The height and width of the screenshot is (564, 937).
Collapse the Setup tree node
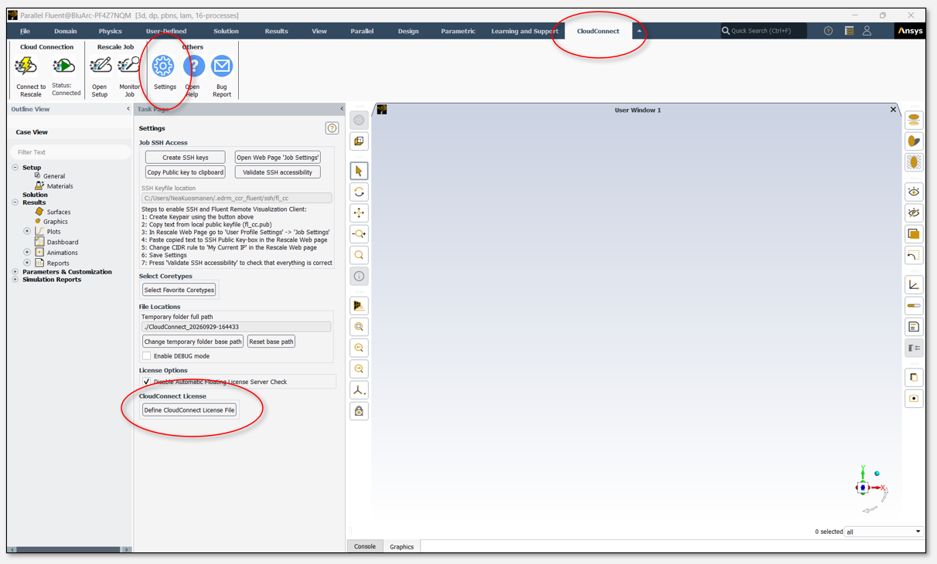[x=15, y=168]
